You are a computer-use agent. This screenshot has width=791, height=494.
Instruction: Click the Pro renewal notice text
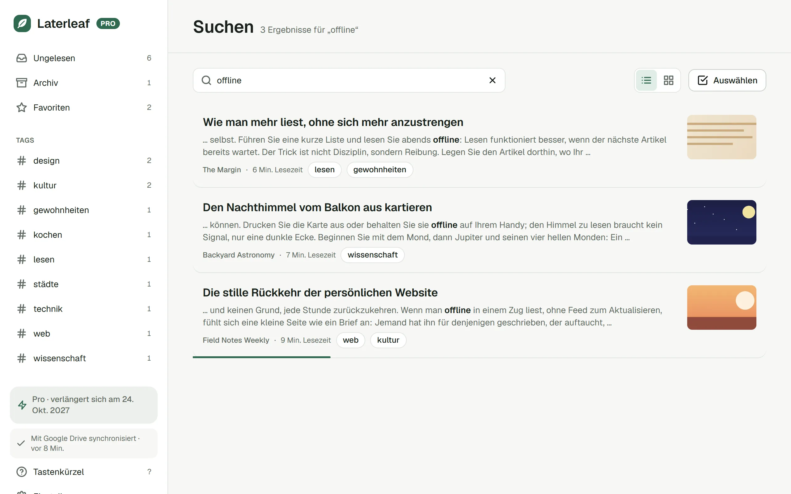click(83, 405)
